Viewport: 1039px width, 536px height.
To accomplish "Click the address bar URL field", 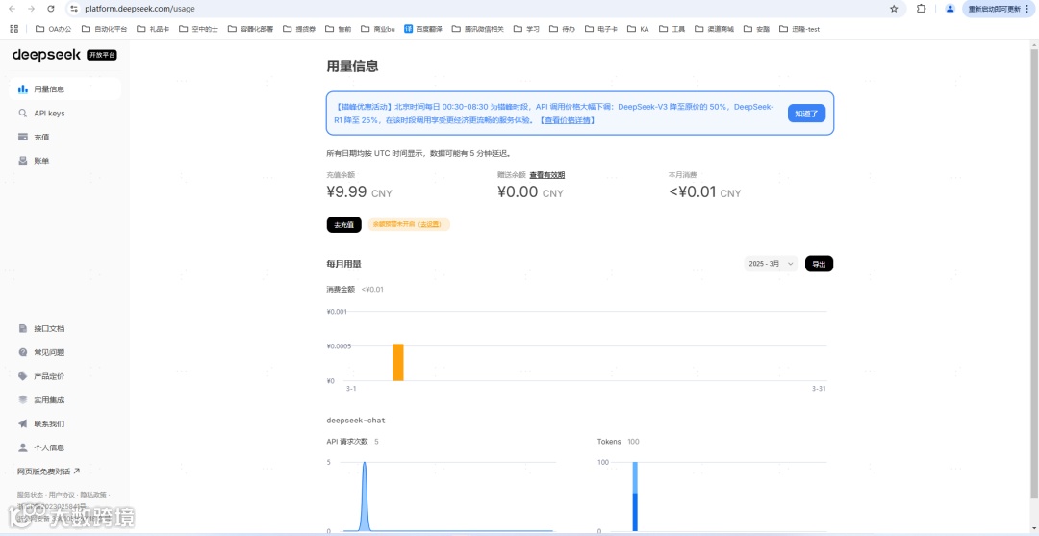I will pyautogui.click(x=484, y=9).
